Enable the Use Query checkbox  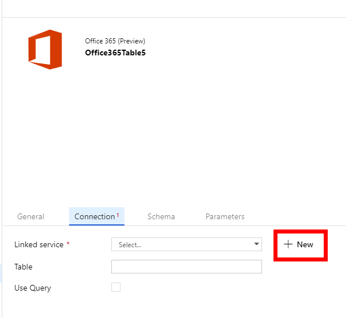[x=116, y=288]
